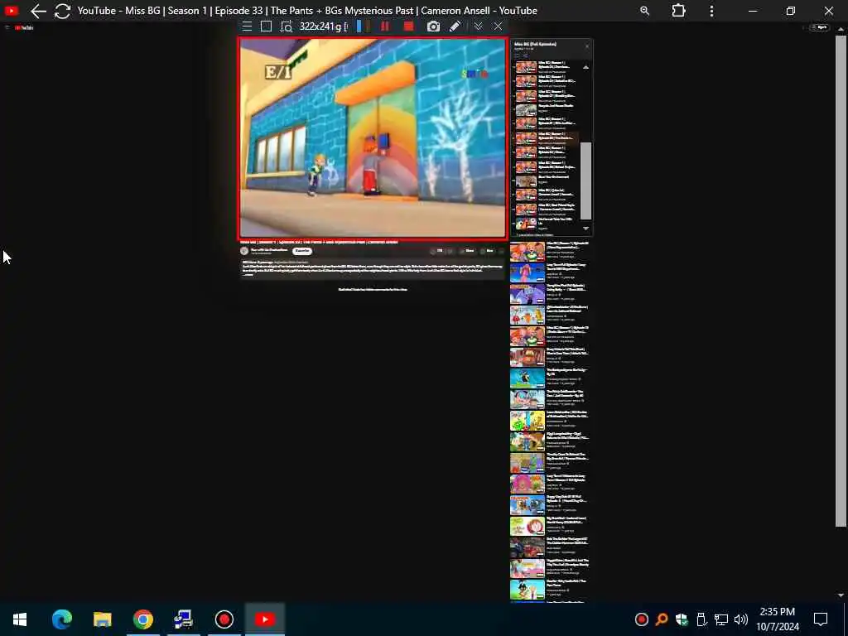Screen dimensions: 848x636
Task: Play the first visible playlist video
Action: [x=547, y=68]
